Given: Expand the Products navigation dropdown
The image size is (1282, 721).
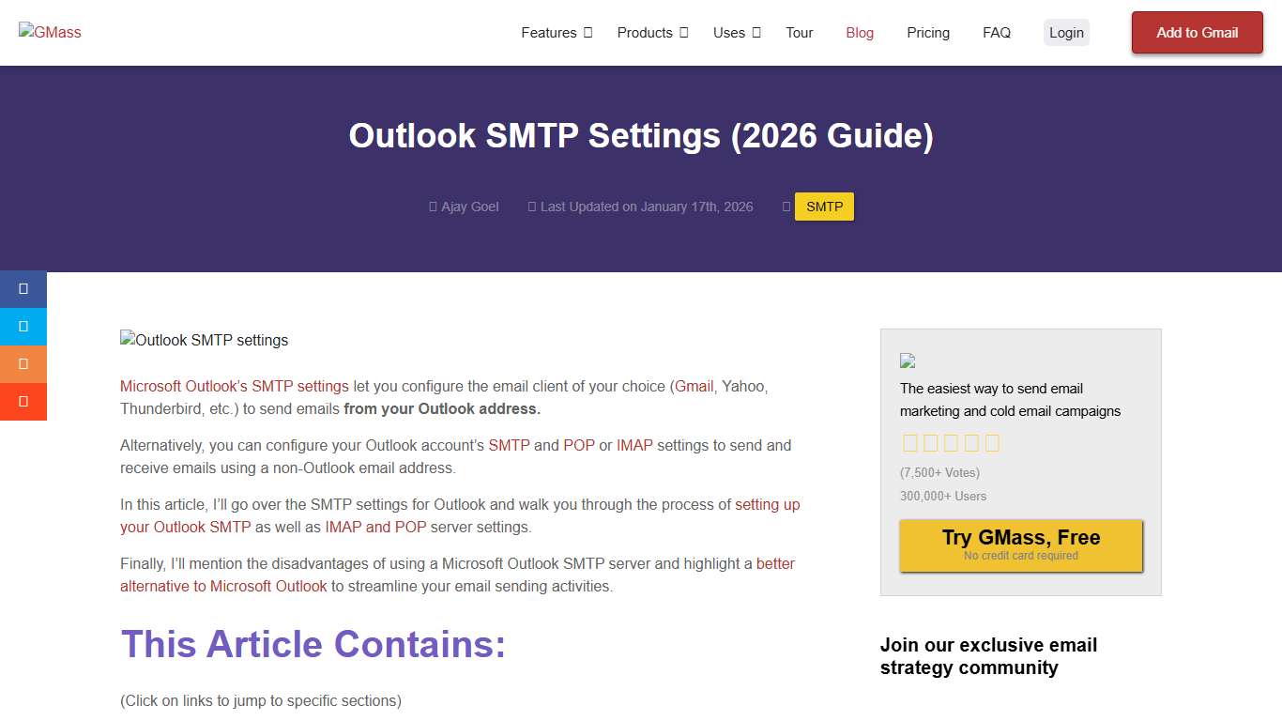Looking at the screenshot, I should 651,32.
